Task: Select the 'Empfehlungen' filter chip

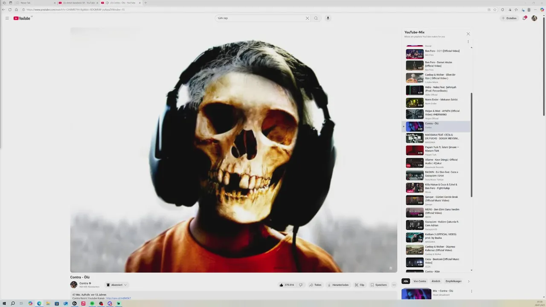Action: (x=453, y=281)
